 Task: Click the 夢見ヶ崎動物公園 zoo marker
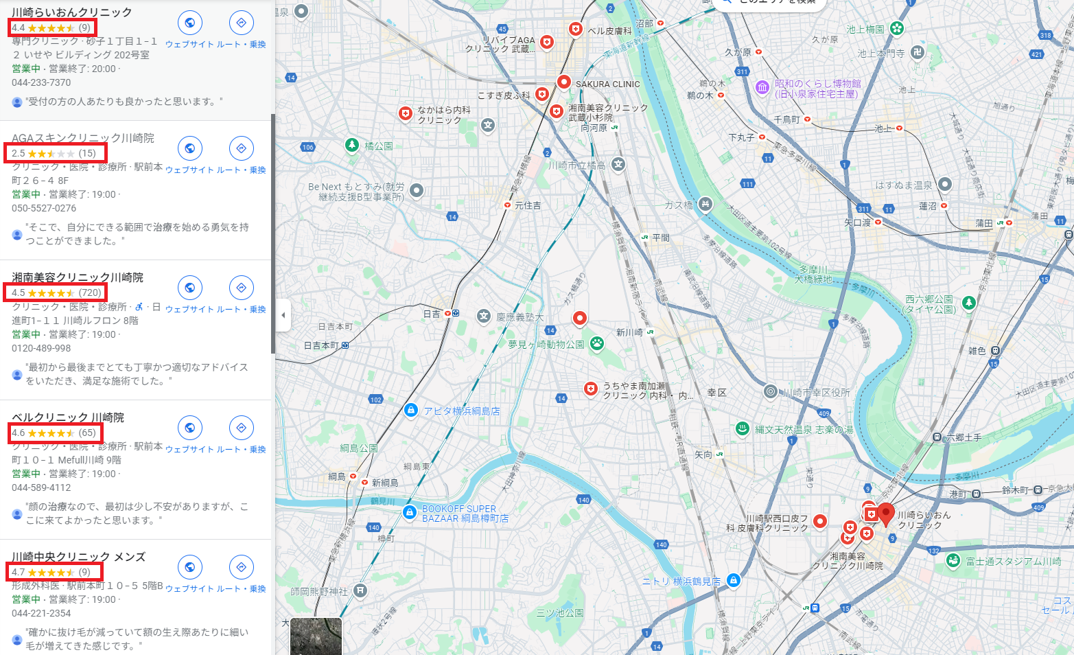pyautogui.click(x=597, y=343)
